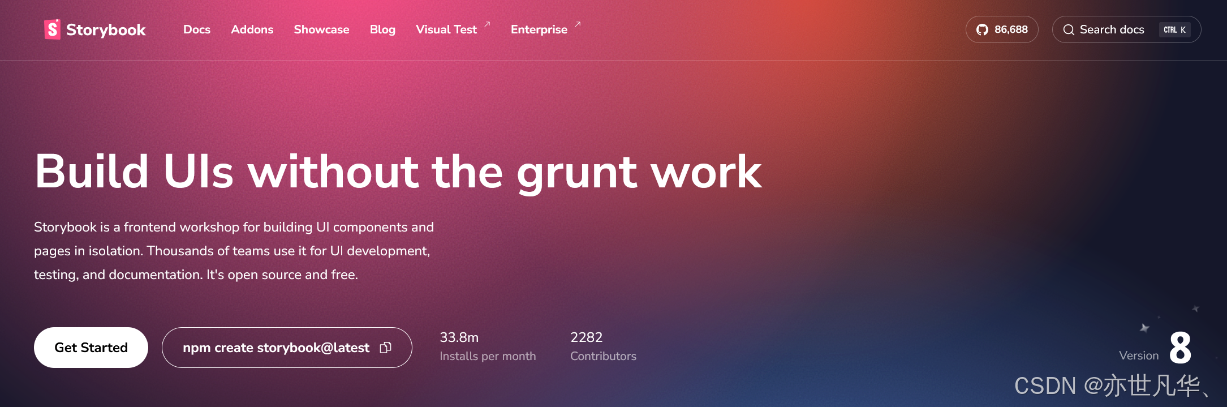Click the Storybook logo icon
This screenshot has width=1227, height=407.
(52, 29)
